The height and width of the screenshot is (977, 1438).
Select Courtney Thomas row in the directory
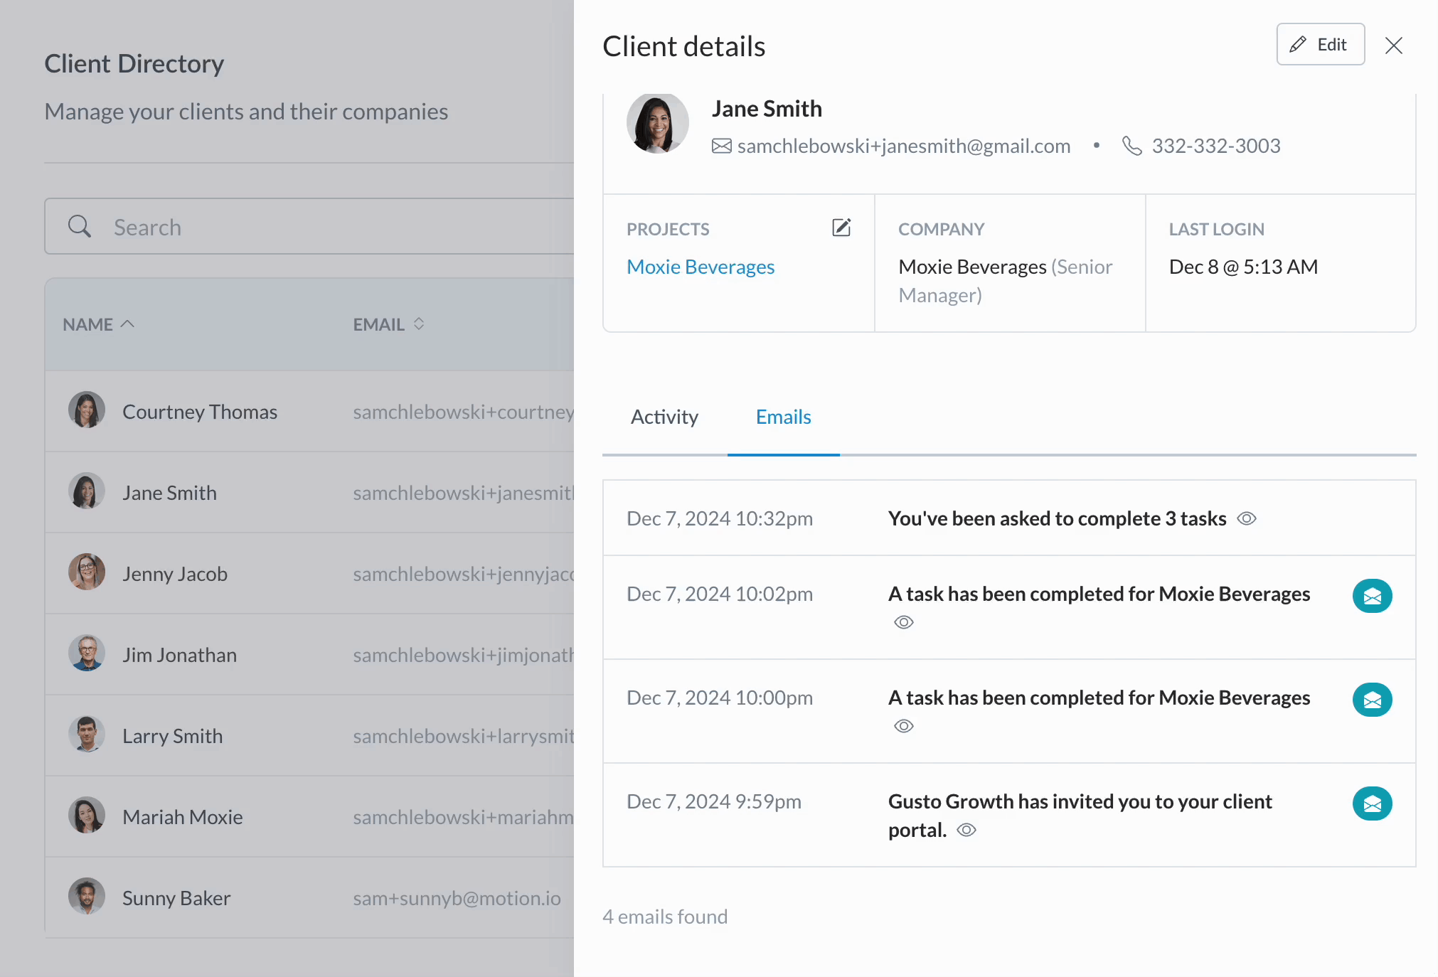tap(199, 412)
